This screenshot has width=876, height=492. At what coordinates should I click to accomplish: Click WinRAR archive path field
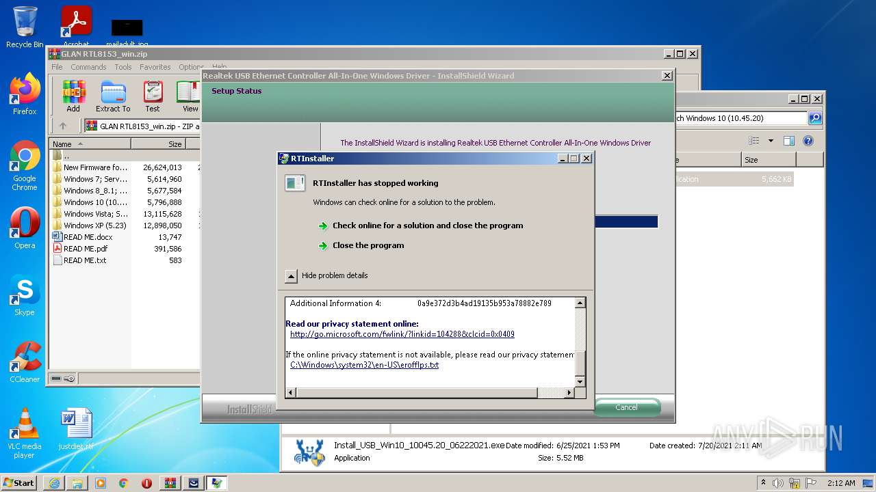click(x=142, y=126)
